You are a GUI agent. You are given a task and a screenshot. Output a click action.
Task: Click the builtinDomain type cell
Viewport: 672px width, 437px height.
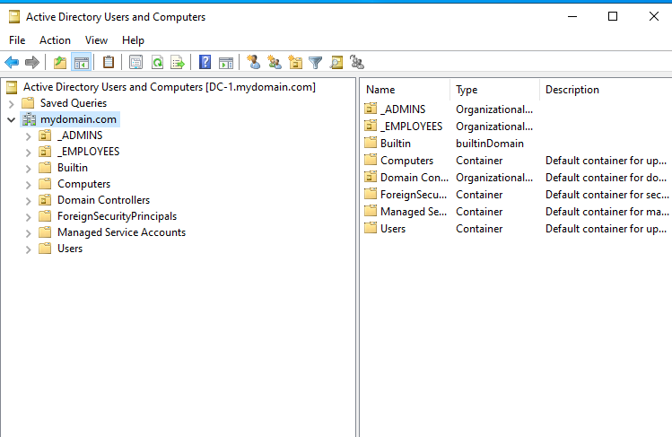coord(490,144)
